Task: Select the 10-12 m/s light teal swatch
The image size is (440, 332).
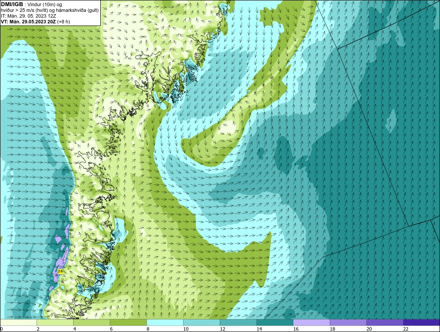Action: (202, 322)
